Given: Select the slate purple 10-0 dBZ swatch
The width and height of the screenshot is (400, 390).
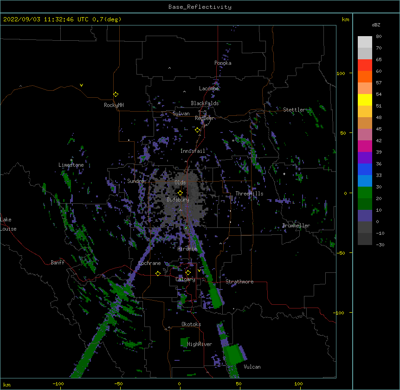Looking at the screenshot, I should click(x=365, y=216).
